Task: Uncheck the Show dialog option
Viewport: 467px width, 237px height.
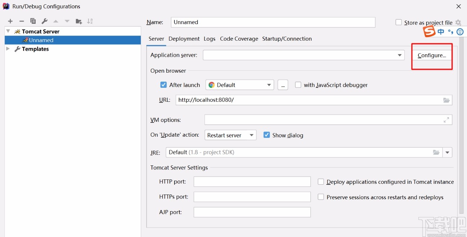Action: point(266,135)
